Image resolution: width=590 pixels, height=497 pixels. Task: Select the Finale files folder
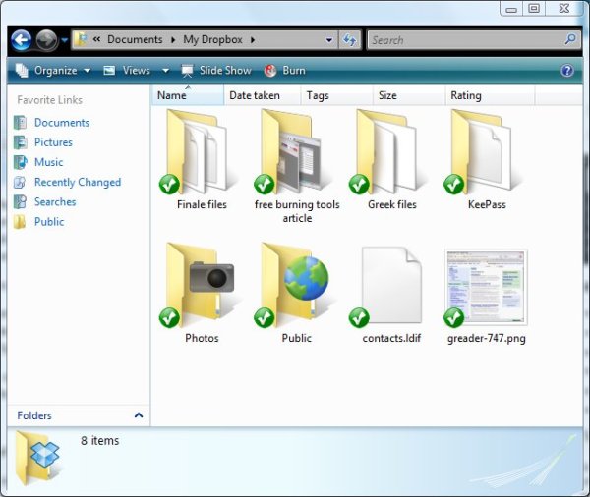(201, 150)
